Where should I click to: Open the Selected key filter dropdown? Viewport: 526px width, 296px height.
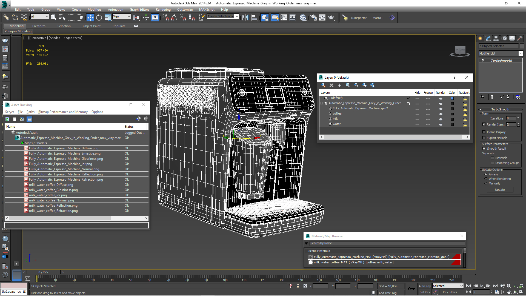click(448, 286)
